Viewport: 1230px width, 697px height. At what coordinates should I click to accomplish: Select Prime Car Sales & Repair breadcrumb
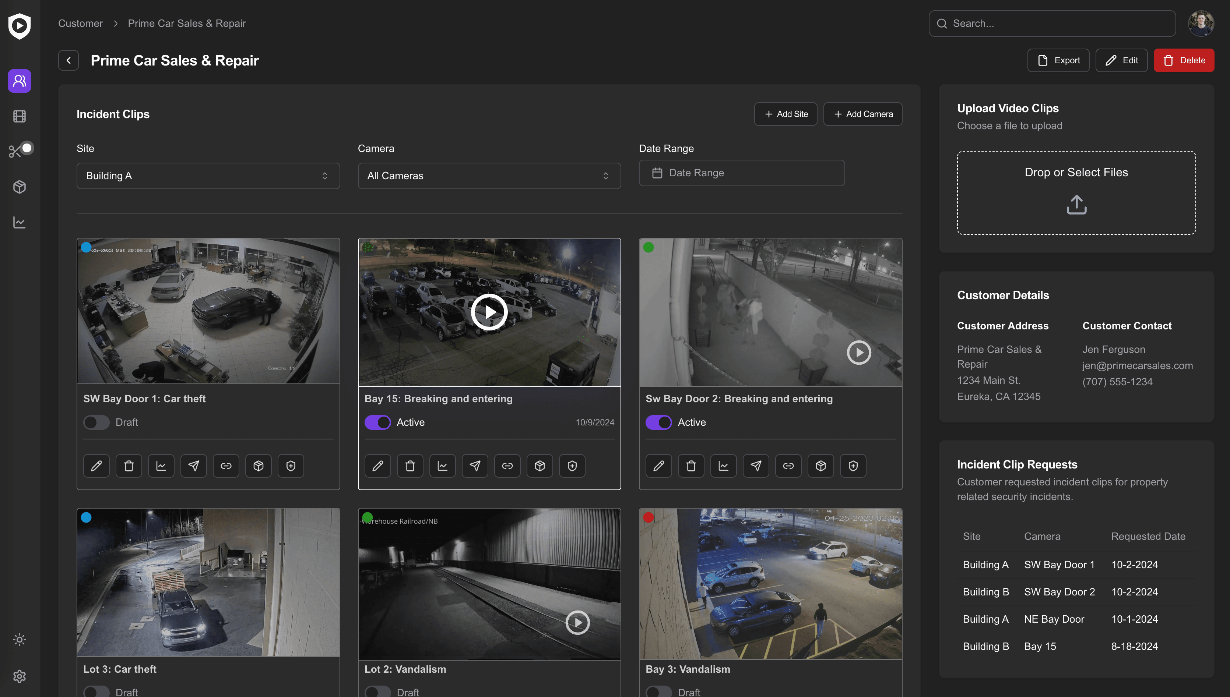187,23
